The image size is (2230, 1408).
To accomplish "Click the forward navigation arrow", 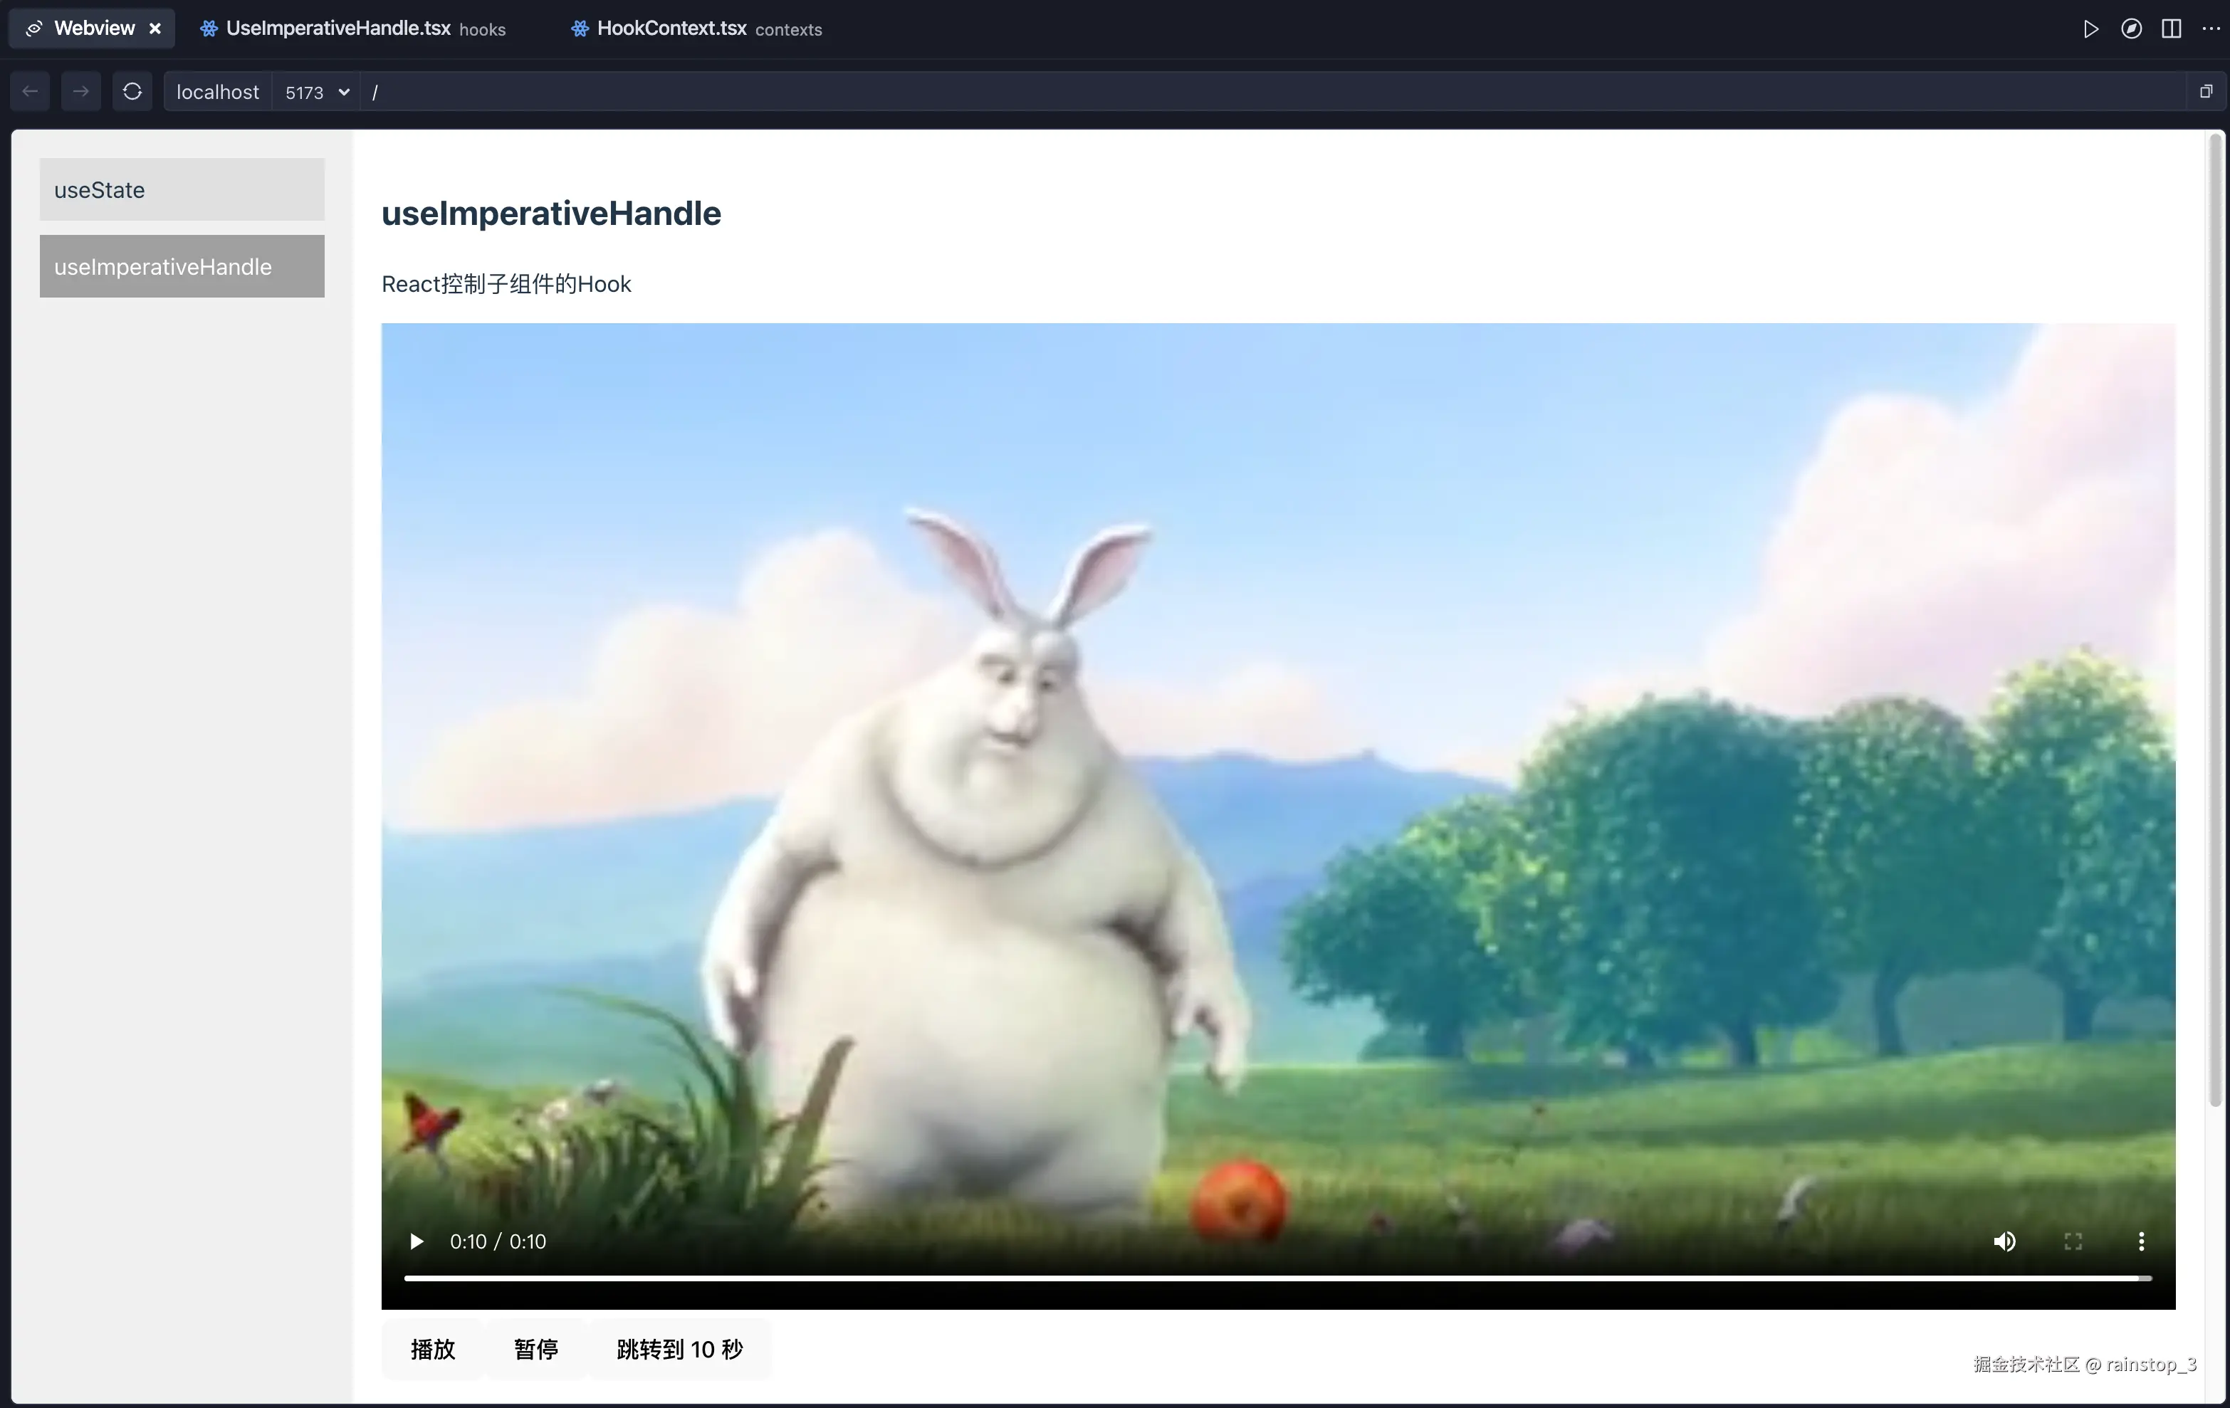I will pos(80,90).
